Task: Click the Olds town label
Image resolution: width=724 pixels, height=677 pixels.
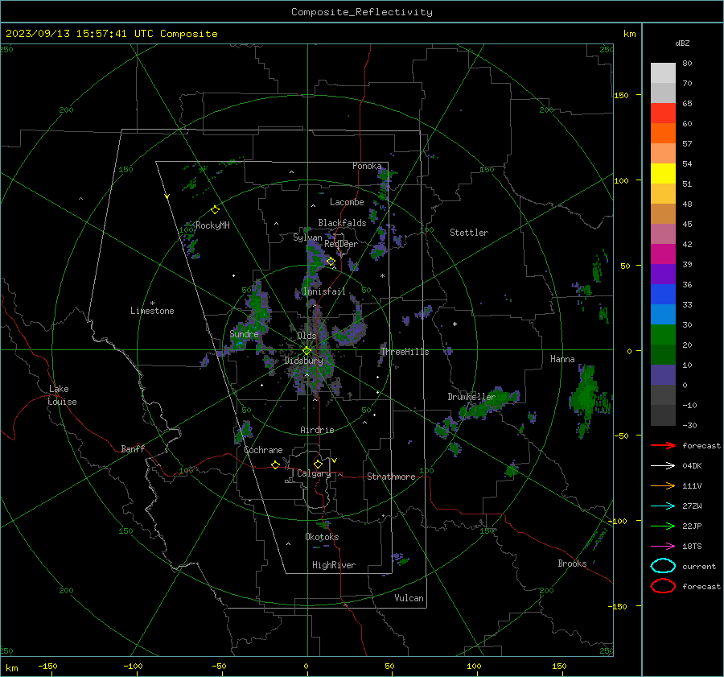Action: click(x=306, y=336)
